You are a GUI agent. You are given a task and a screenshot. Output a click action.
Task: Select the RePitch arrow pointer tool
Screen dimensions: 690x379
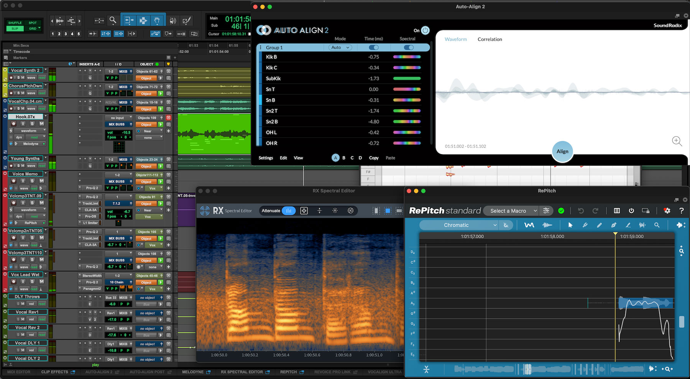pyautogui.click(x=570, y=225)
